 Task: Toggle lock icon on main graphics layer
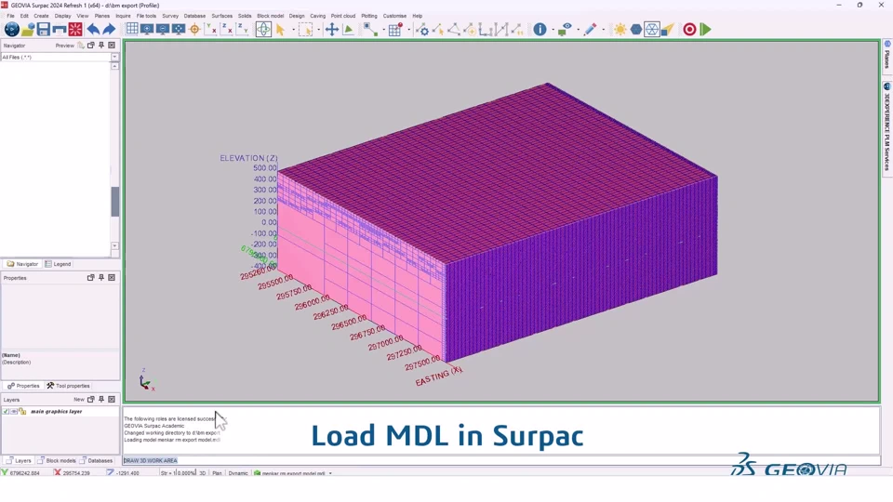(22, 412)
